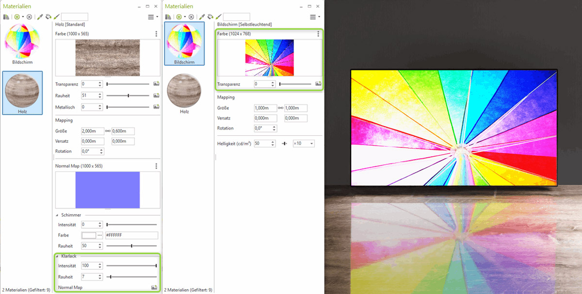582x294 pixels.
Task: Pick eyedropper tool in right Materialien panel
Action: point(202,17)
